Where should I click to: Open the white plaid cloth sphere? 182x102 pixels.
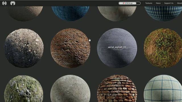[x=163, y=88]
